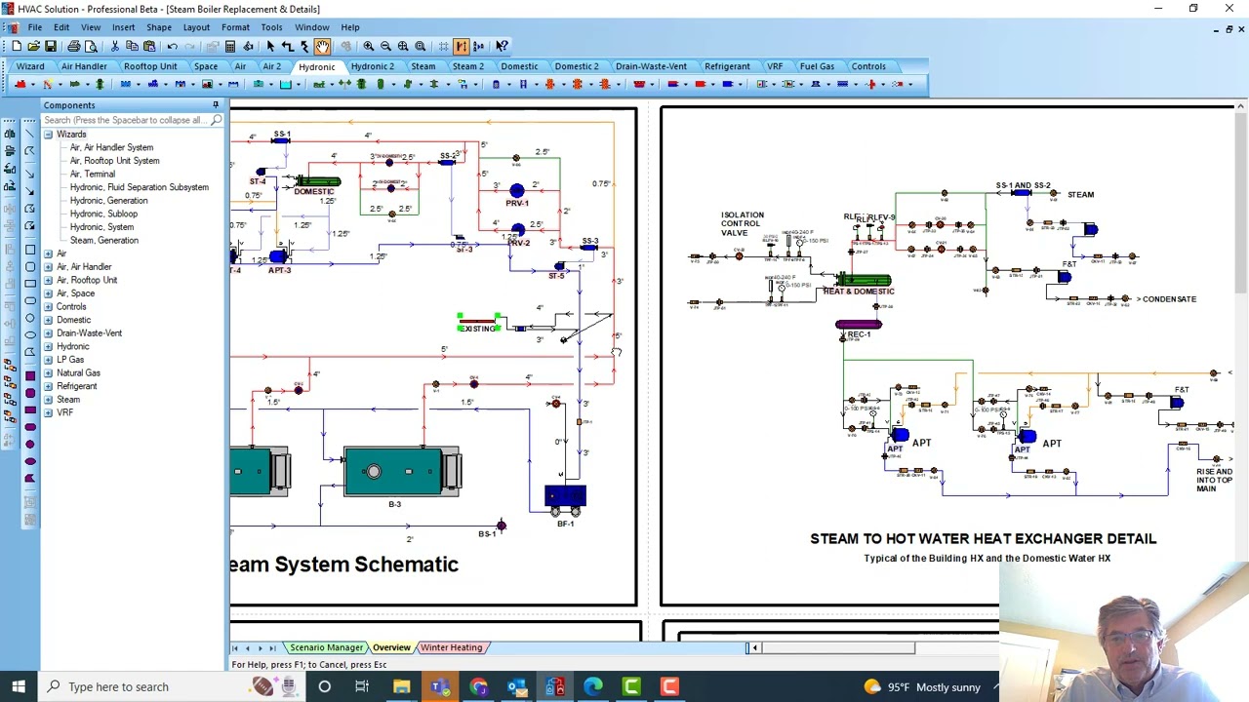
Task: Select the filled purple square shape tool
Action: coord(29,375)
